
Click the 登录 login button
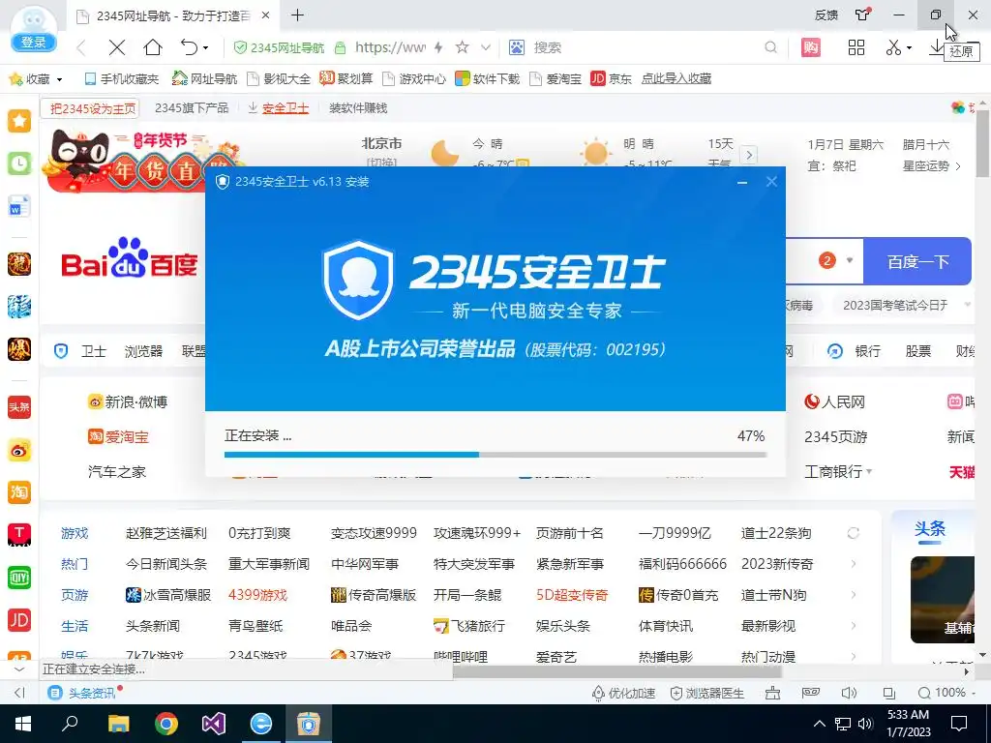tap(34, 43)
